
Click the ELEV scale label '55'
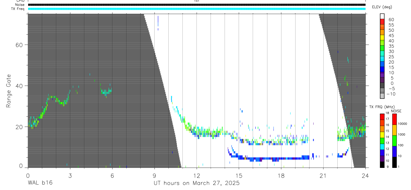tap(391, 25)
